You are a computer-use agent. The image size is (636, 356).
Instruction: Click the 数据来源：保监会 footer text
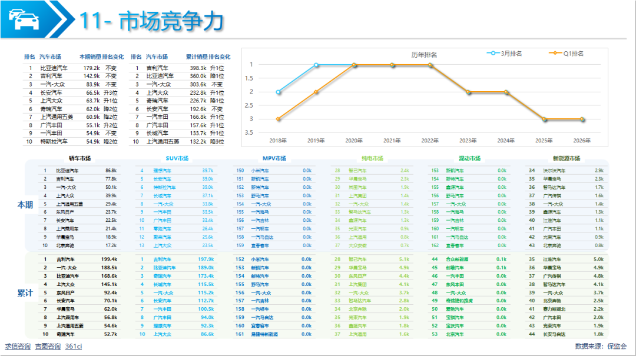pyautogui.click(x=601, y=346)
